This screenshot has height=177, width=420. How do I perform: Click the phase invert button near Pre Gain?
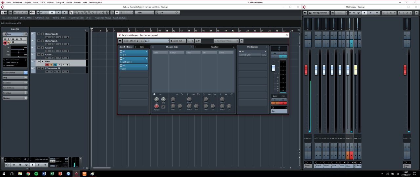tap(163, 107)
